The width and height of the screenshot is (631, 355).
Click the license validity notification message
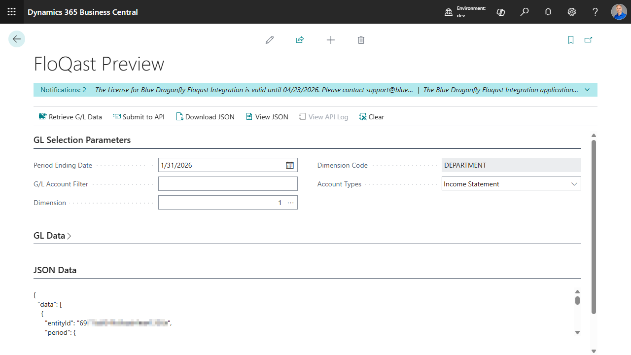point(254,90)
